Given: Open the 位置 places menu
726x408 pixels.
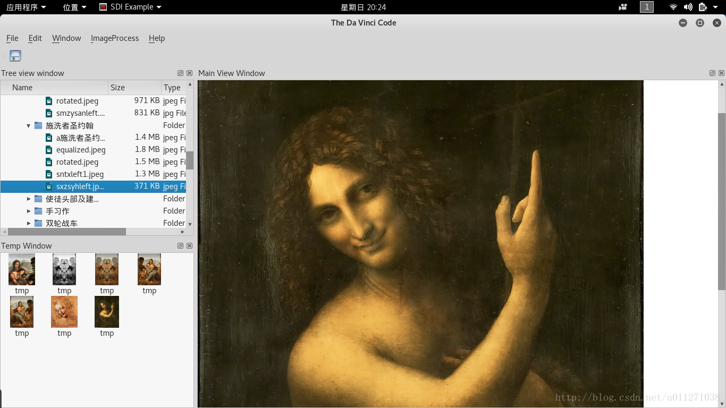Looking at the screenshot, I should click(74, 7).
